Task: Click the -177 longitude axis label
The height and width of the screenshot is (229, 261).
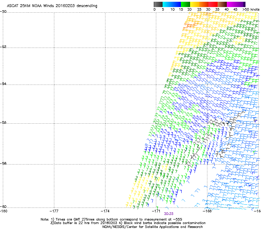Action: [x=54, y=211]
